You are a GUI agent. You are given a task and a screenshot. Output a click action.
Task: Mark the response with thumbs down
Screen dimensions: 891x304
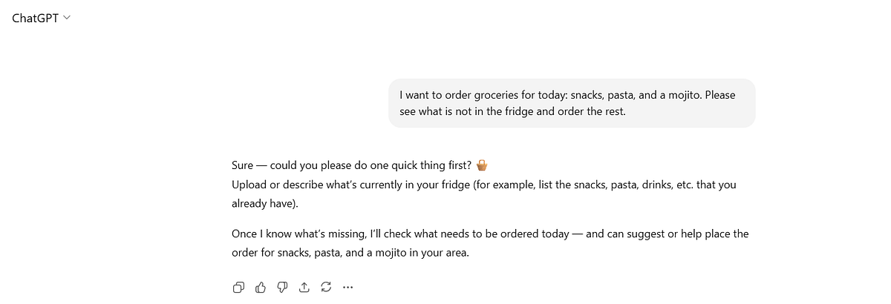282,287
